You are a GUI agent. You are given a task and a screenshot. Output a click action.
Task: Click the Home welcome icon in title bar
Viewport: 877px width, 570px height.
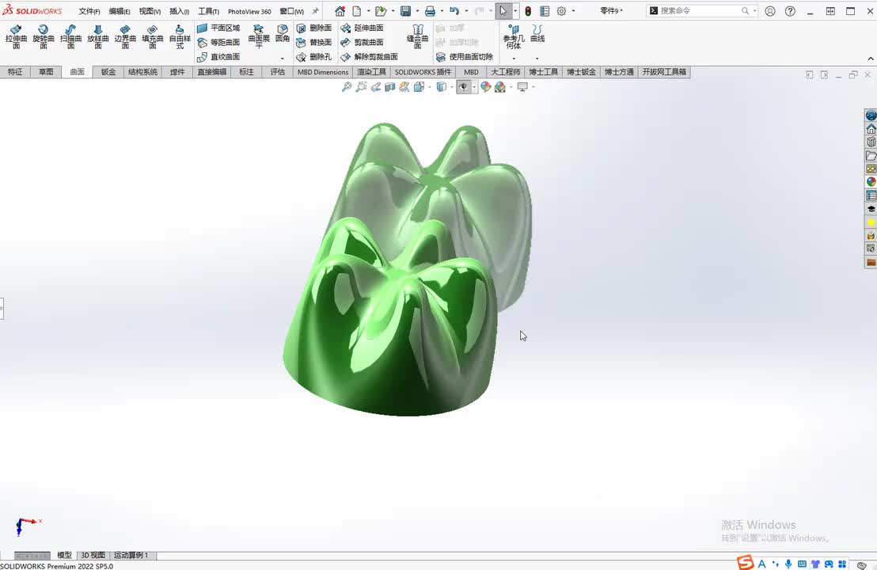pos(340,11)
